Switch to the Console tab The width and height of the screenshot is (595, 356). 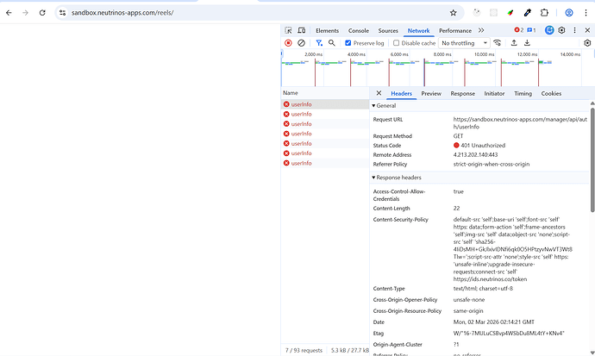(359, 31)
